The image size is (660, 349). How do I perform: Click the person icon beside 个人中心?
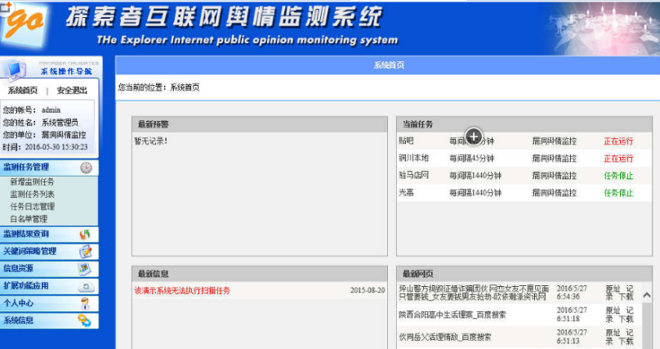click(85, 303)
